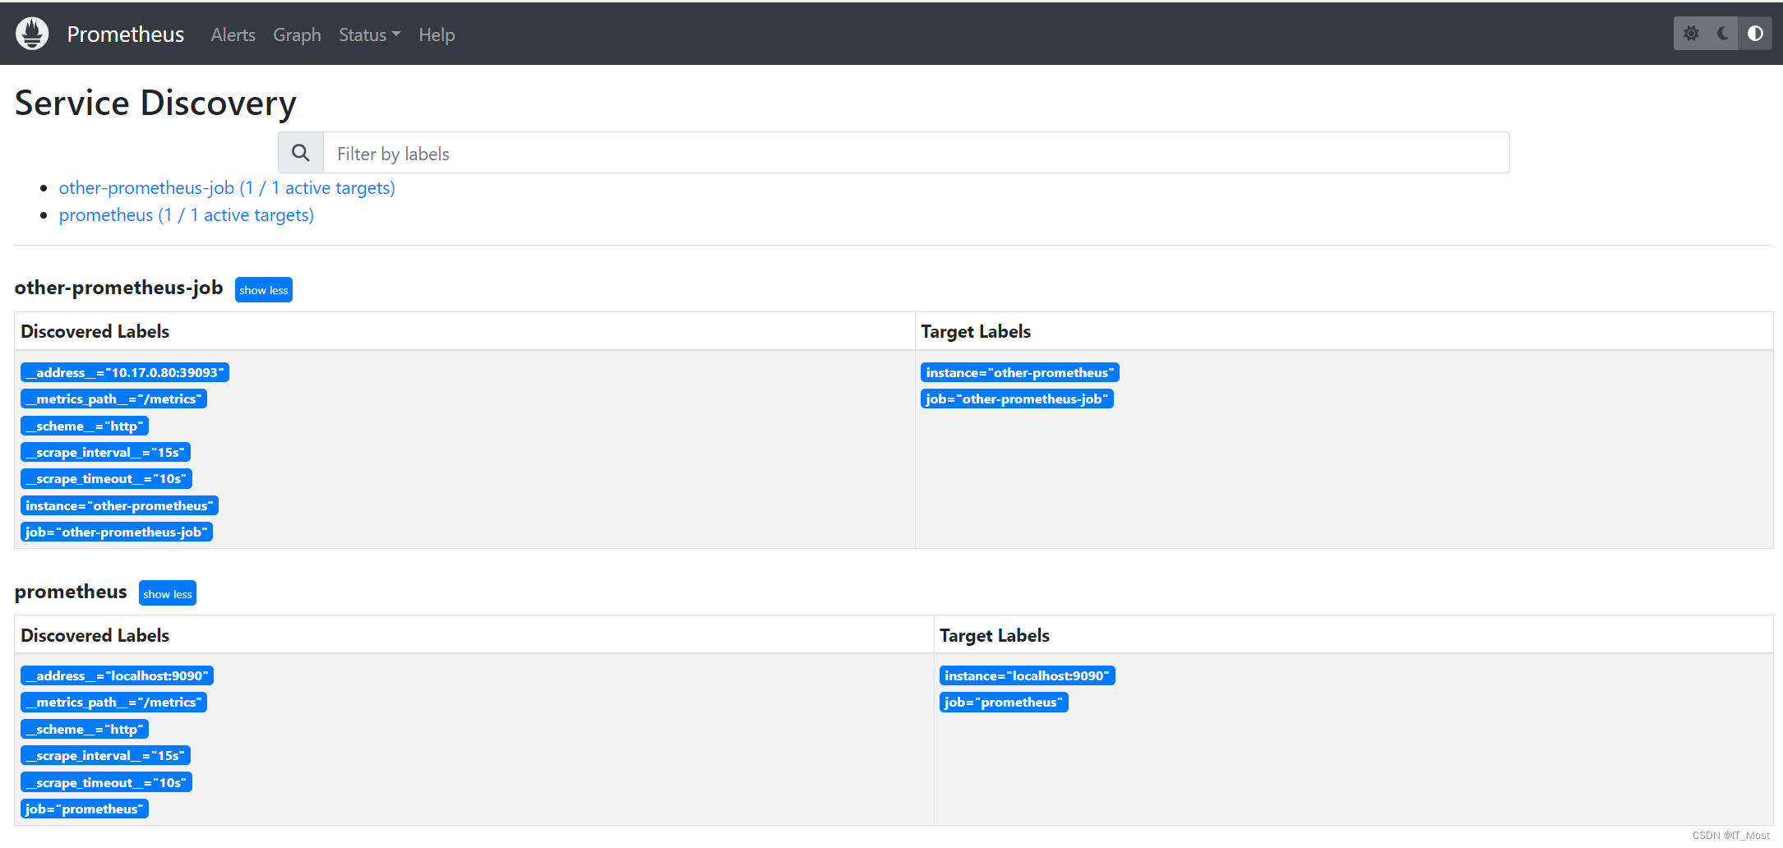Click the prometheus section heading
The width and height of the screenshot is (1783, 848).
[x=71, y=592]
